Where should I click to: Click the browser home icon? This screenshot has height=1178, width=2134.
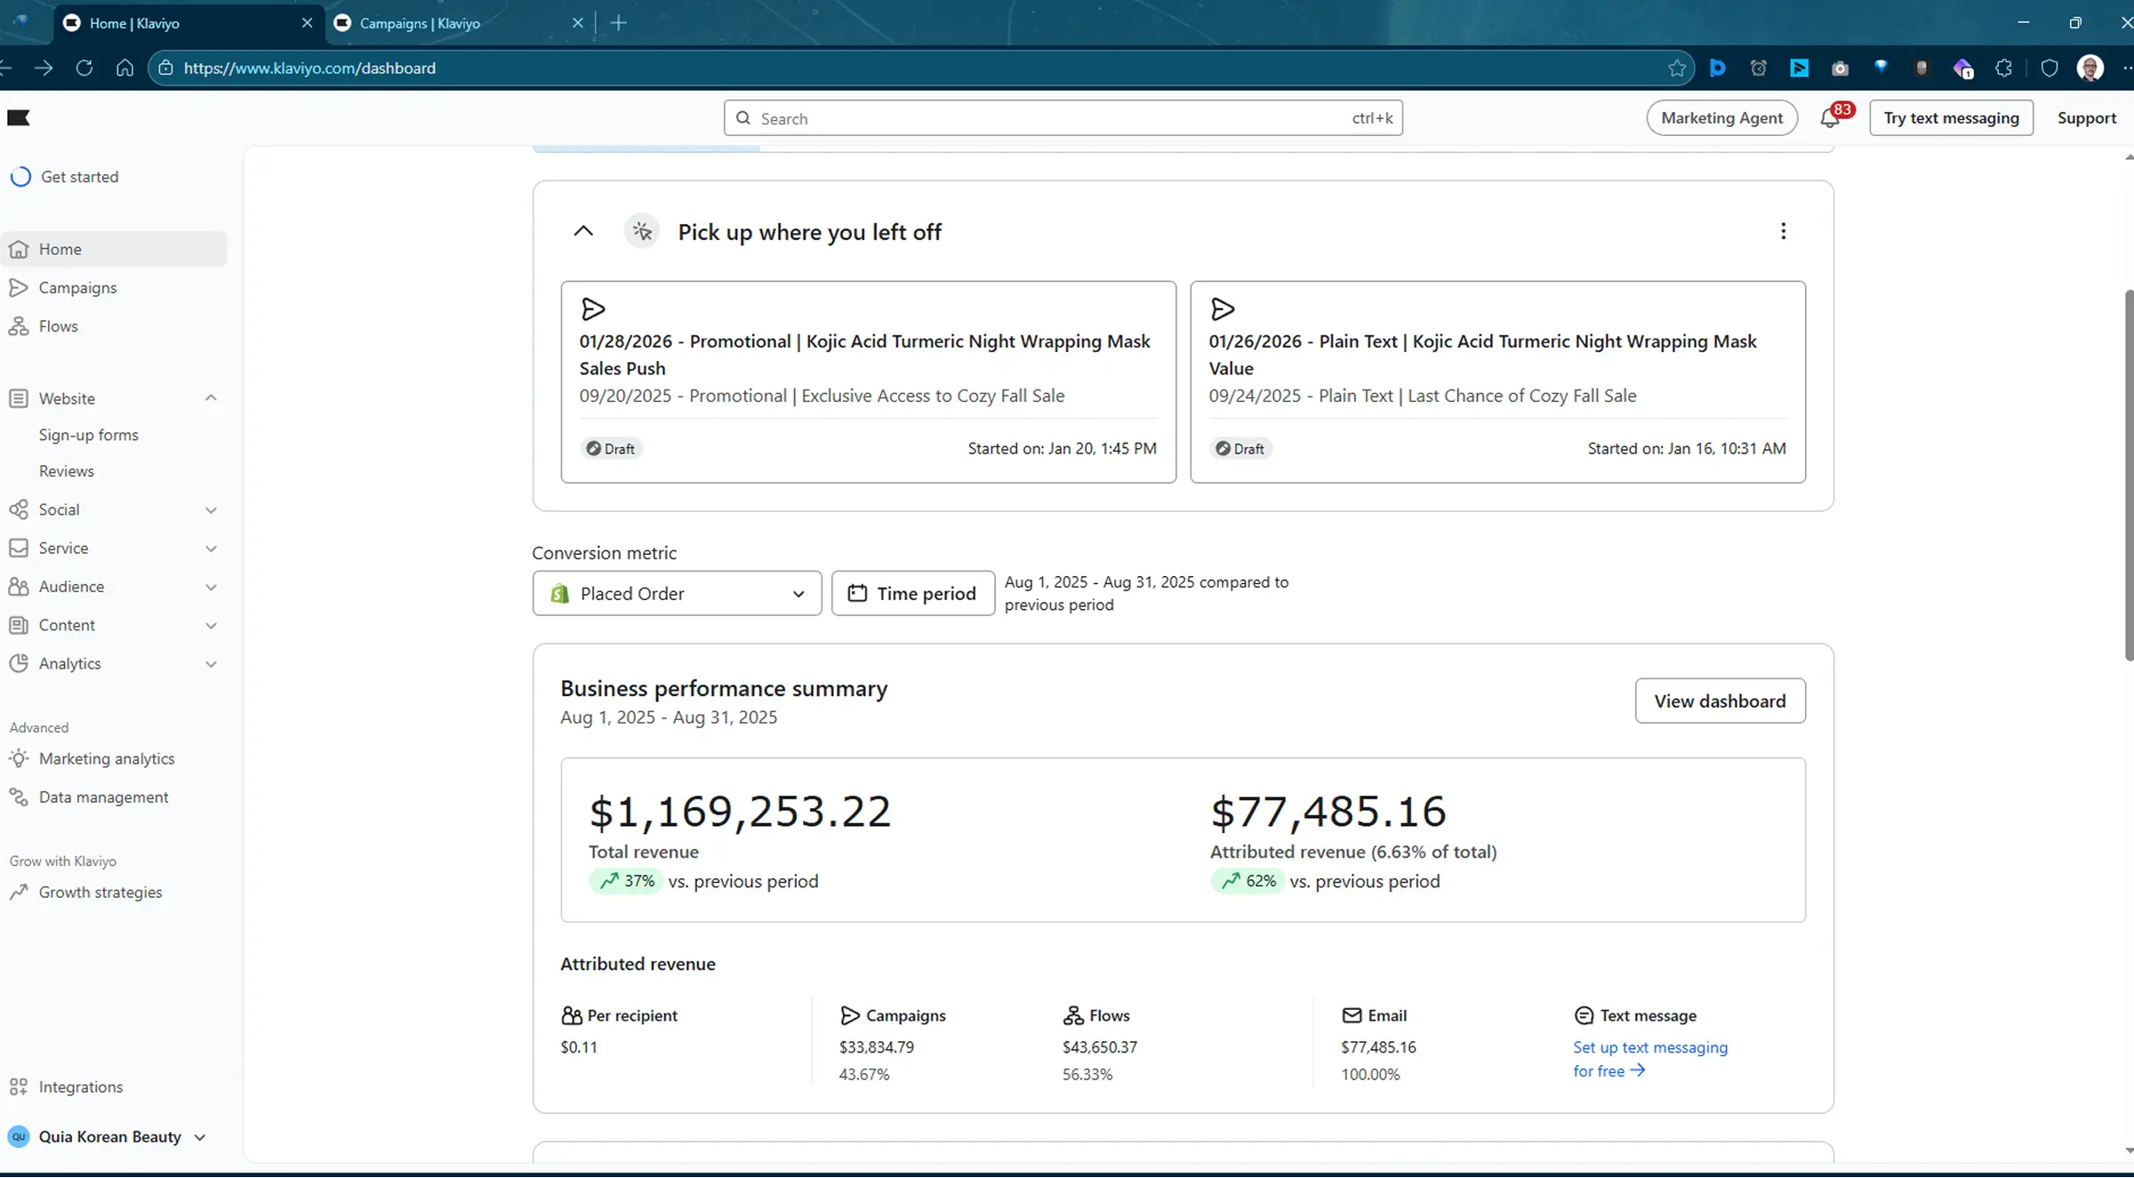tap(125, 68)
